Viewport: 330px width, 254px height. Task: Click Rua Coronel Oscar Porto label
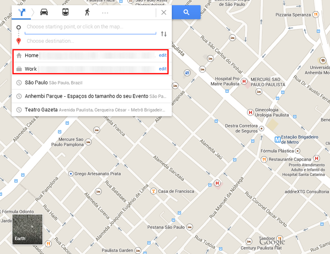[x=265, y=209]
